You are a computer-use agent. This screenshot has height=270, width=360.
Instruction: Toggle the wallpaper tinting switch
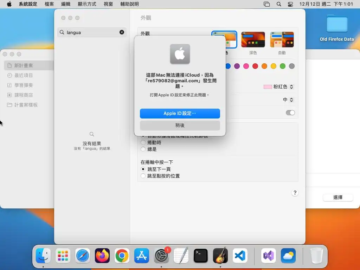pos(290,113)
